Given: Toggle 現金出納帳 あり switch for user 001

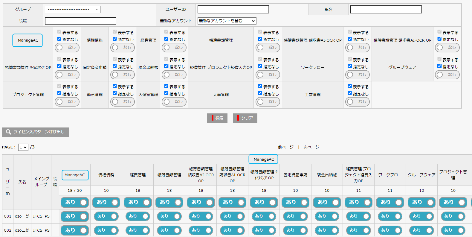Looking at the screenshot, I should 327,216.
